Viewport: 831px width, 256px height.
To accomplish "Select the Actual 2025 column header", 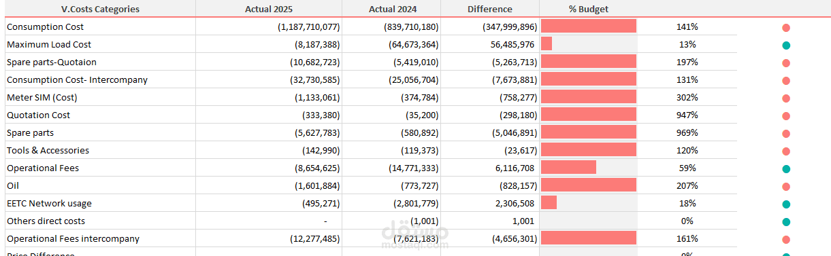I will pos(269,9).
